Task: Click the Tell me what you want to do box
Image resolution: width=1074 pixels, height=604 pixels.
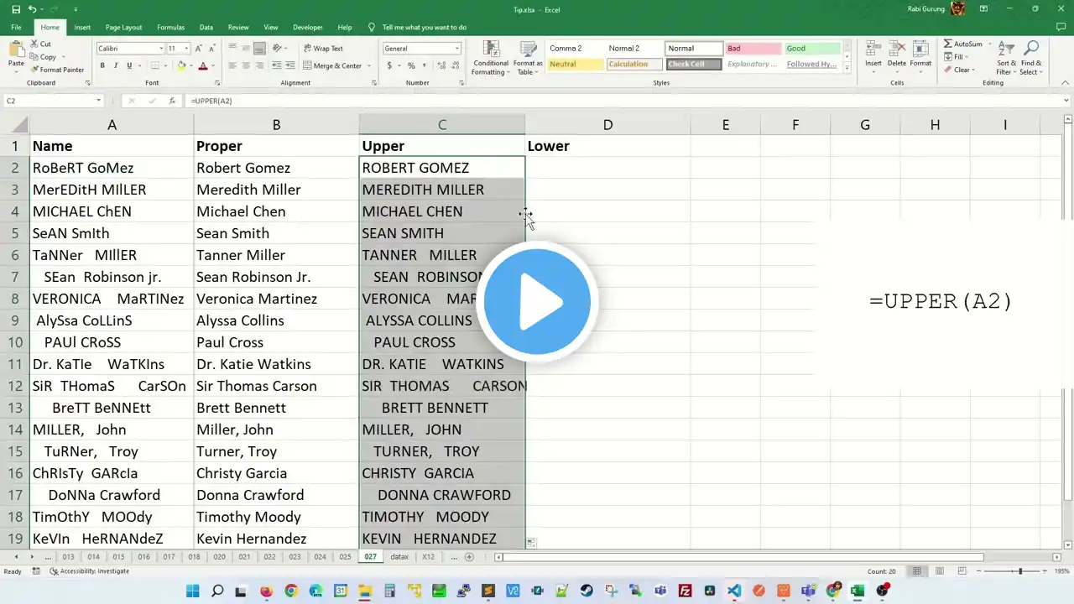Action: pyautogui.click(x=424, y=28)
